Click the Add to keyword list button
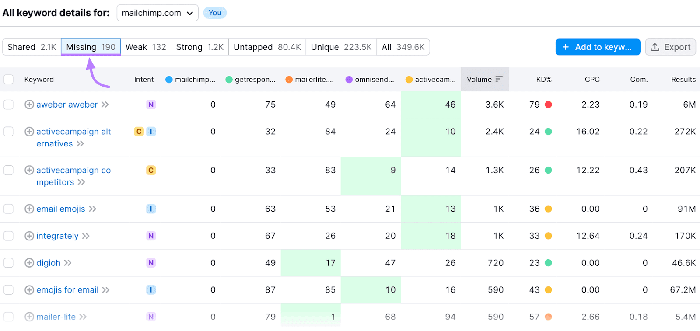 coord(598,47)
